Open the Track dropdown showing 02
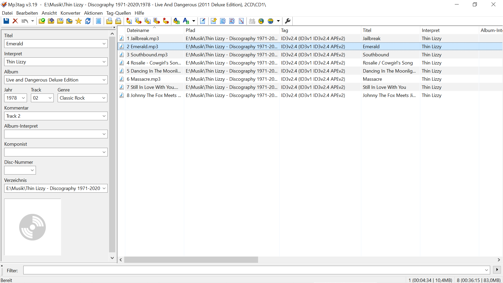This screenshot has width=503, height=283. 50,98
